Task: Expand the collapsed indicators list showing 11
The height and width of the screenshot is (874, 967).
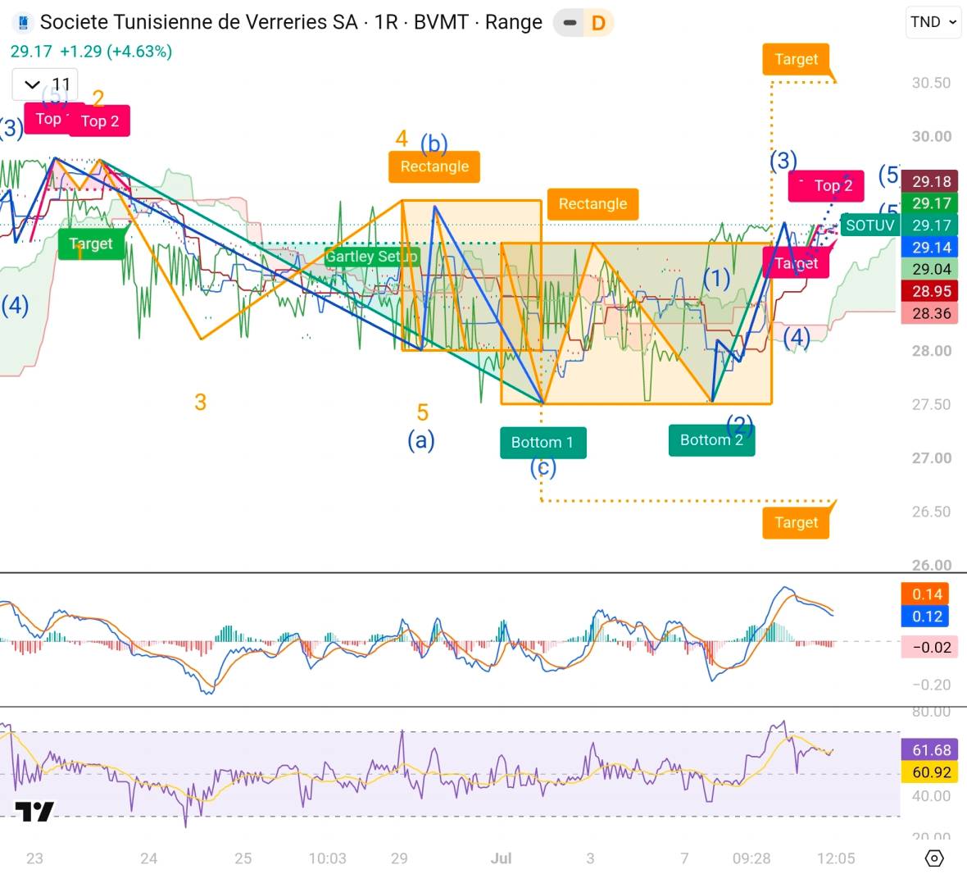Action: pos(45,84)
